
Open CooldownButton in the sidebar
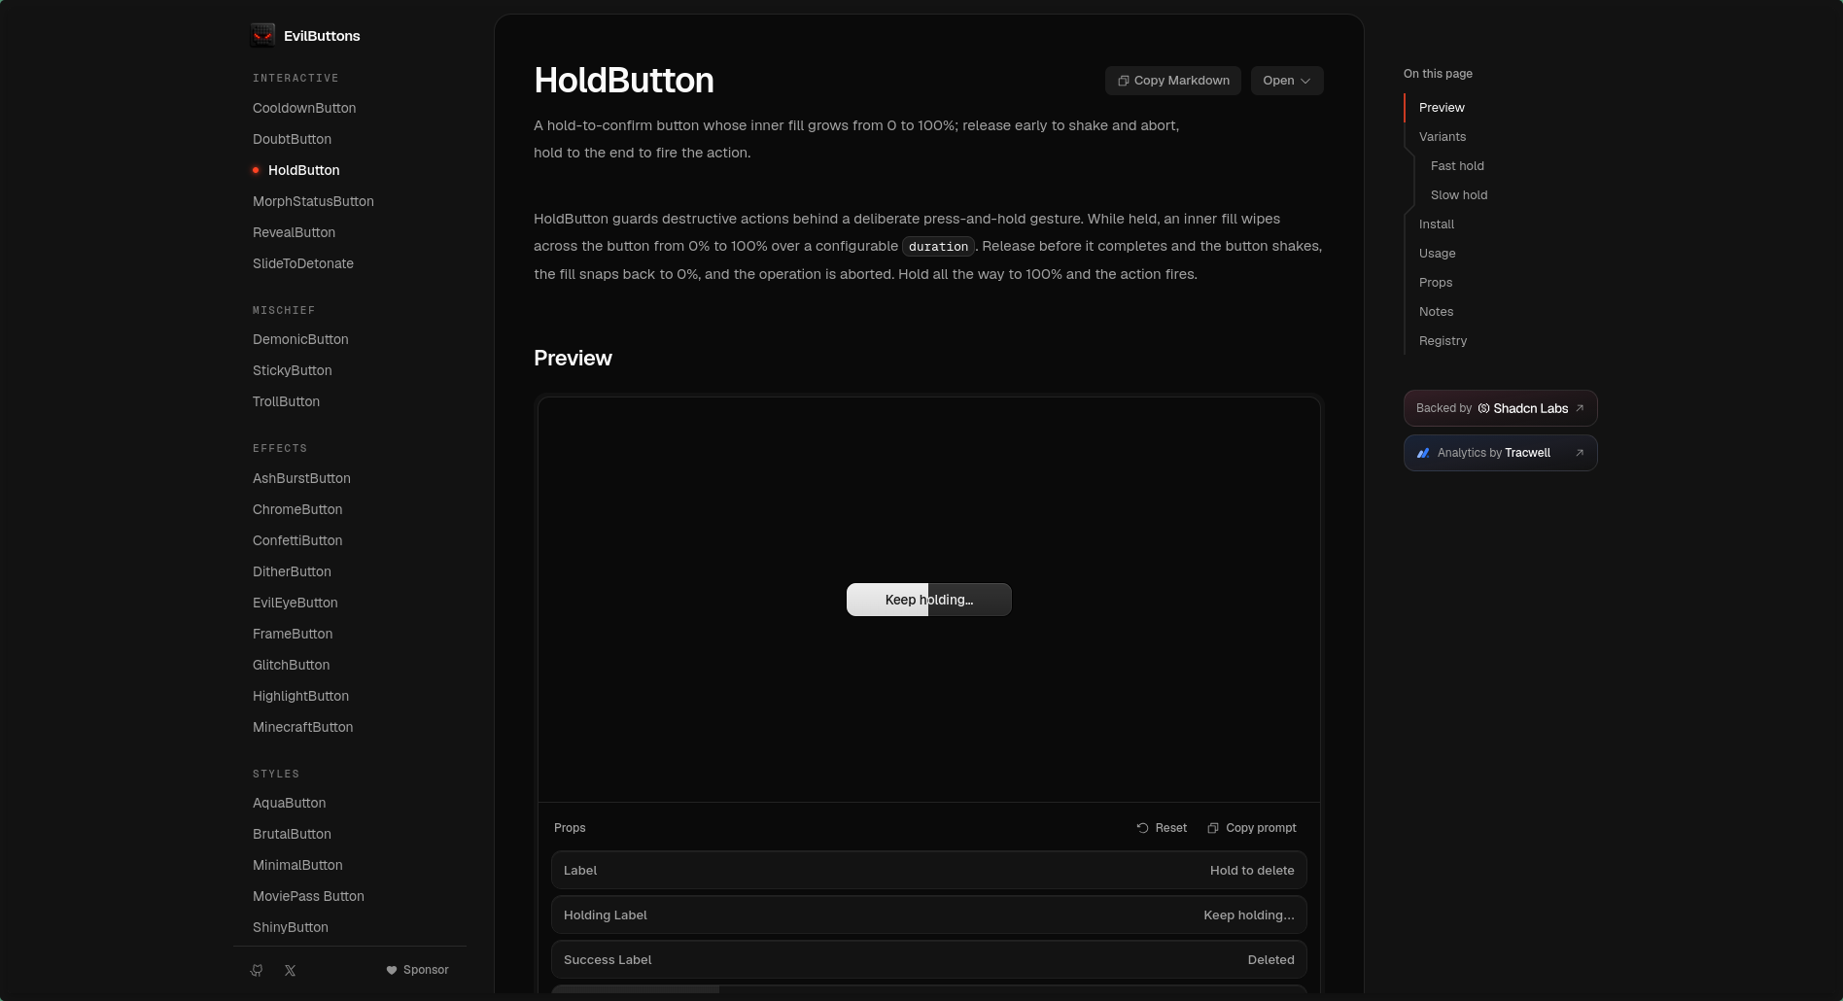point(304,108)
